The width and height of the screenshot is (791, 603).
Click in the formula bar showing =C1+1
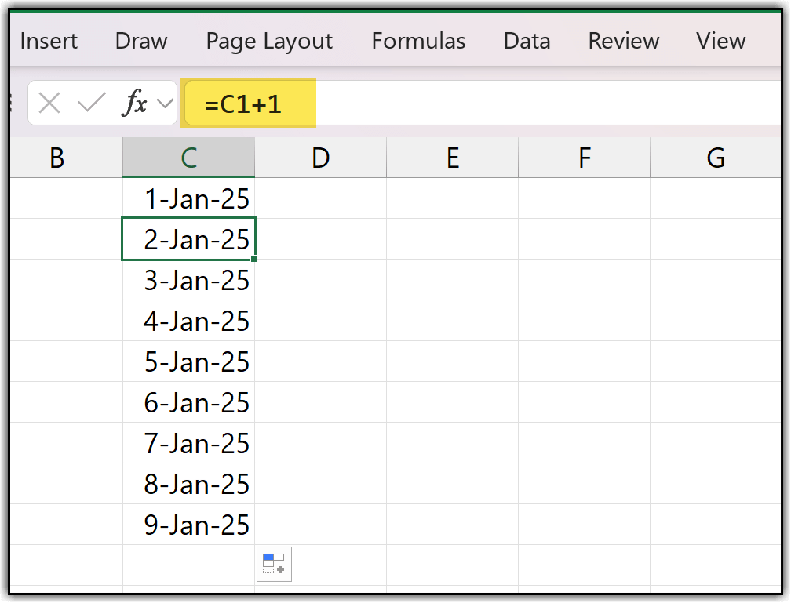(x=471, y=104)
